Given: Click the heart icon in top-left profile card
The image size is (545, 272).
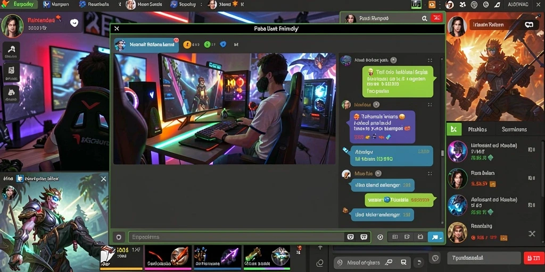Looking at the screenshot, I should 74,23.
